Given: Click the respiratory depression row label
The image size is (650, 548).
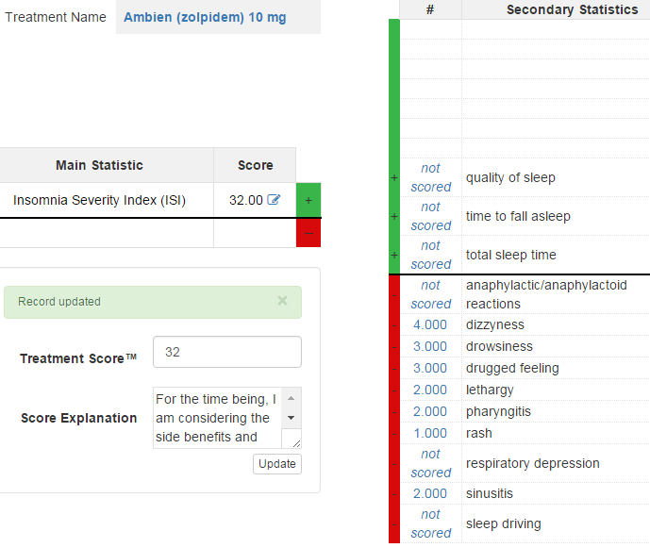Looking at the screenshot, I should [533, 463].
